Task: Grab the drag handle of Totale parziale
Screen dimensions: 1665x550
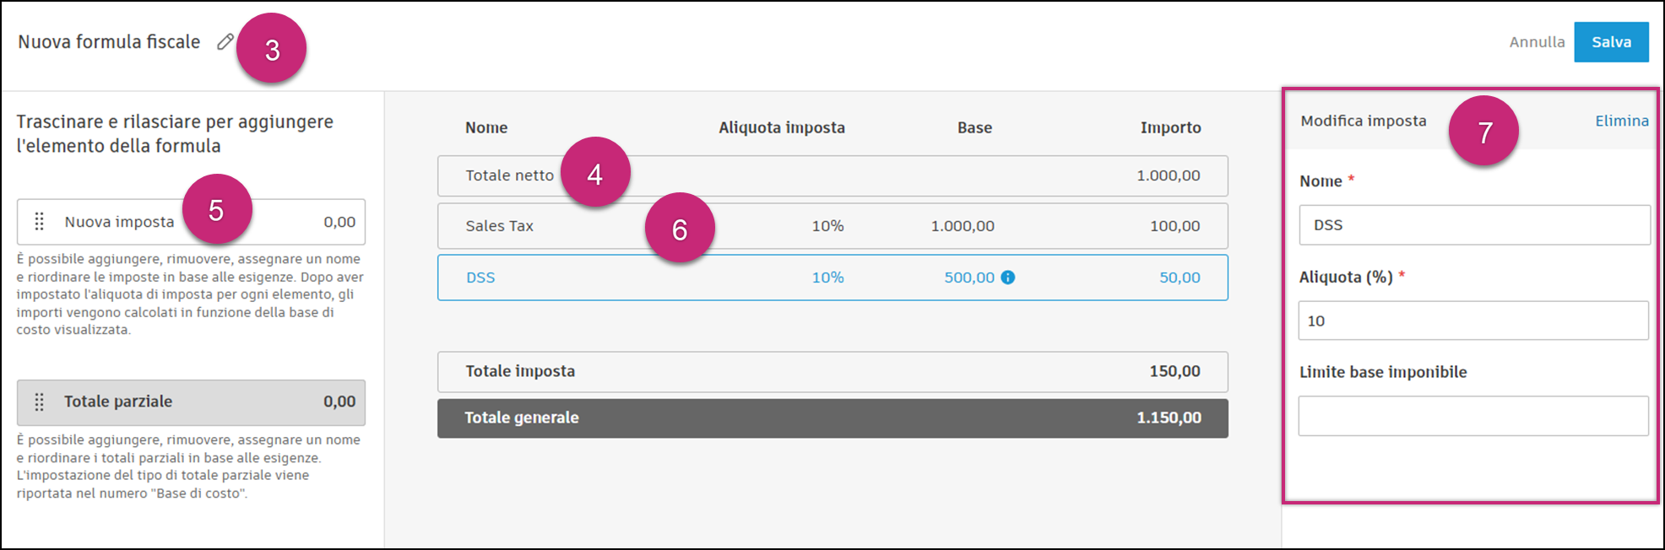Action: (39, 402)
